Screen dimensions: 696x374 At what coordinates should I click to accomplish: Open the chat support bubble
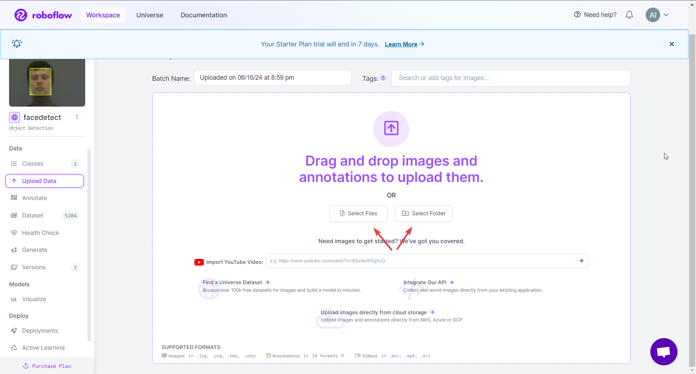[x=664, y=352]
